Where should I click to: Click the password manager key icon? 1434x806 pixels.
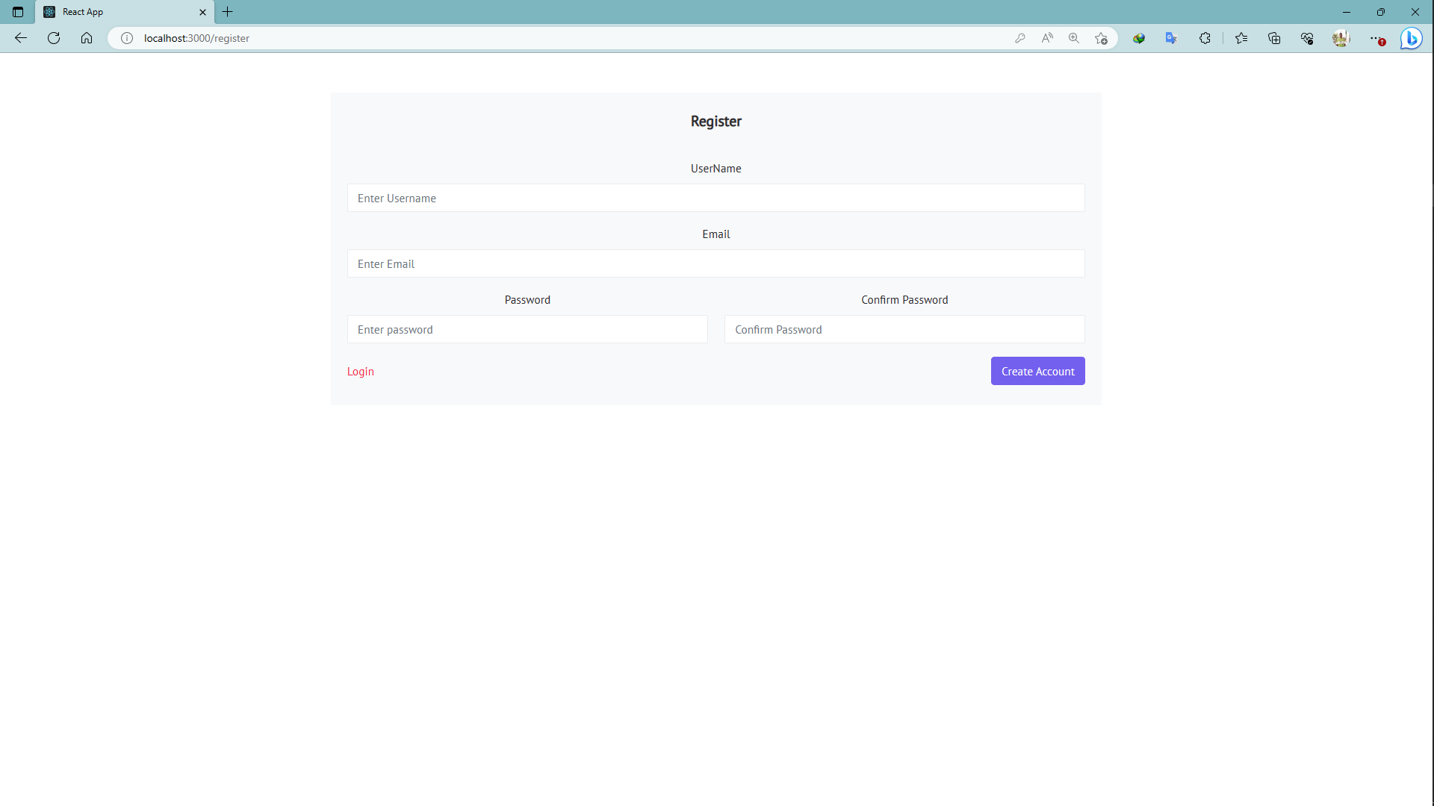(1020, 38)
